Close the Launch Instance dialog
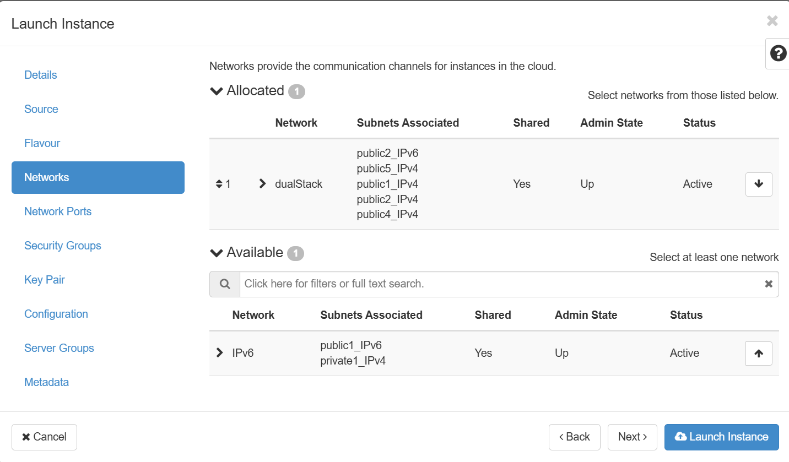789x462 pixels. click(x=772, y=21)
